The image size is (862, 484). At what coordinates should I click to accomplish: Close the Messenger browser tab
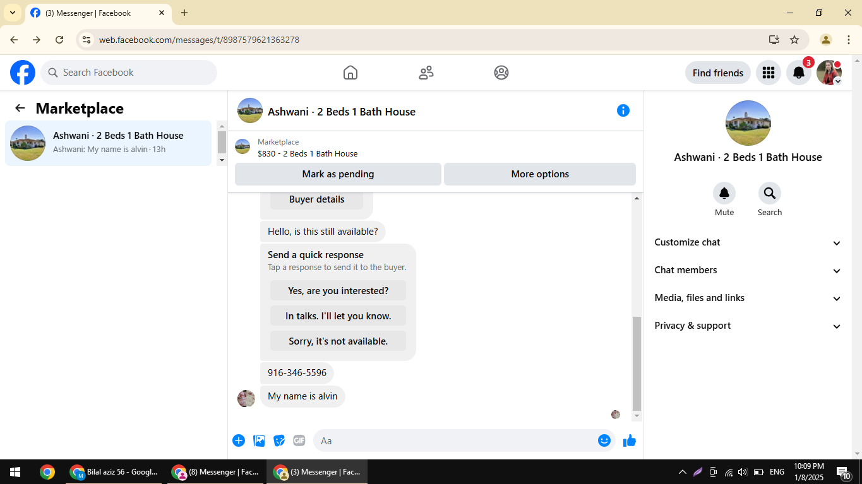tap(162, 13)
